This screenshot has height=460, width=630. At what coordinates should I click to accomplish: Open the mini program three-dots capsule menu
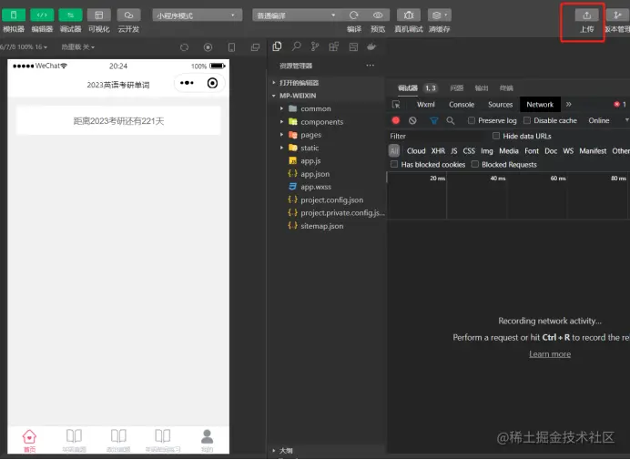pyautogui.click(x=187, y=83)
